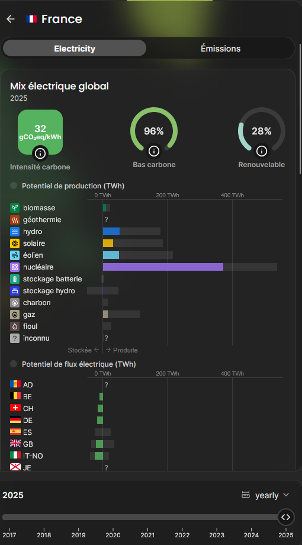Select the DE Germany flow row
This screenshot has width=302, height=545.
pyautogui.click(x=146, y=420)
